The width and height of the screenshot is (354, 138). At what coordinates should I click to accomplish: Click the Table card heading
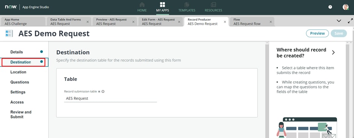coord(70,79)
